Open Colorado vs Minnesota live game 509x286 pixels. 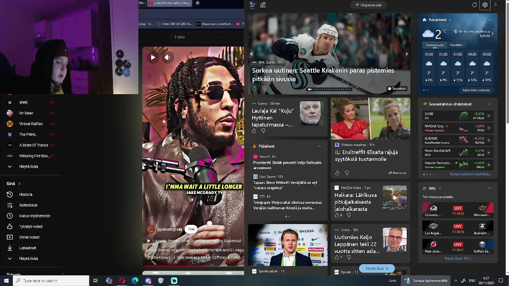click(458, 210)
